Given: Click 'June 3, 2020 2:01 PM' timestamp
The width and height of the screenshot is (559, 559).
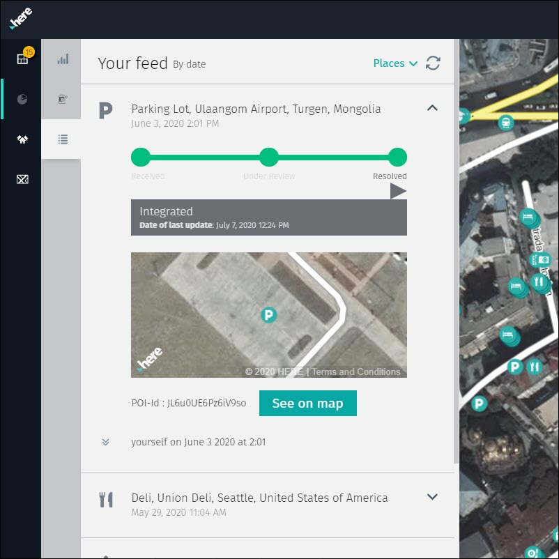Looking at the screenshot, I should (175, 123).
